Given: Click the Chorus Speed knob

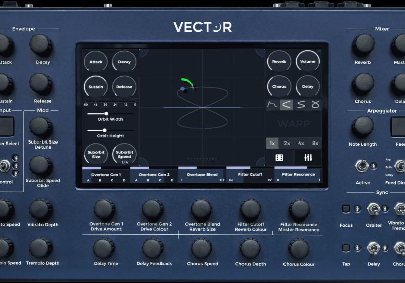Looking at the screenshot, I should pyautogui.click(x=201, y=249).
